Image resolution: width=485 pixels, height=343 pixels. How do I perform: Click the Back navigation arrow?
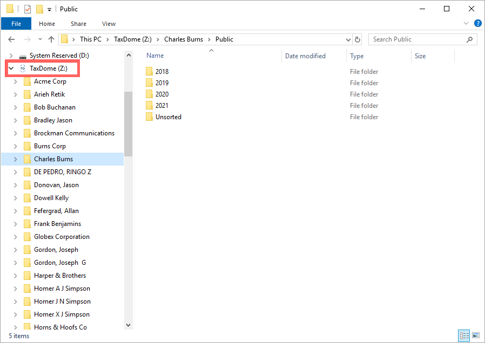(x=12, y=39)
